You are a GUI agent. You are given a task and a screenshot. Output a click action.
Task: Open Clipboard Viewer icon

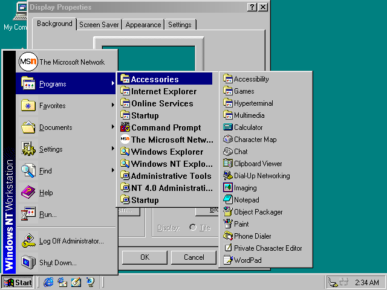pyautogui.click(x=227, y=164)
